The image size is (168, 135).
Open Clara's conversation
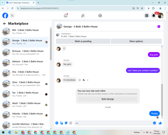(x=25, y=84)
